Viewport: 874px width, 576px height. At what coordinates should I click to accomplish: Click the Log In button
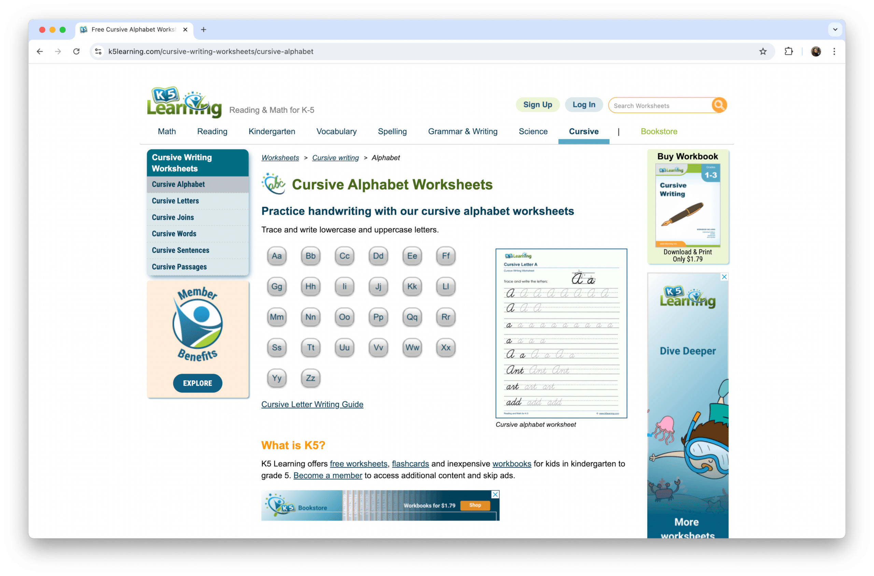[x=583, y=105]
